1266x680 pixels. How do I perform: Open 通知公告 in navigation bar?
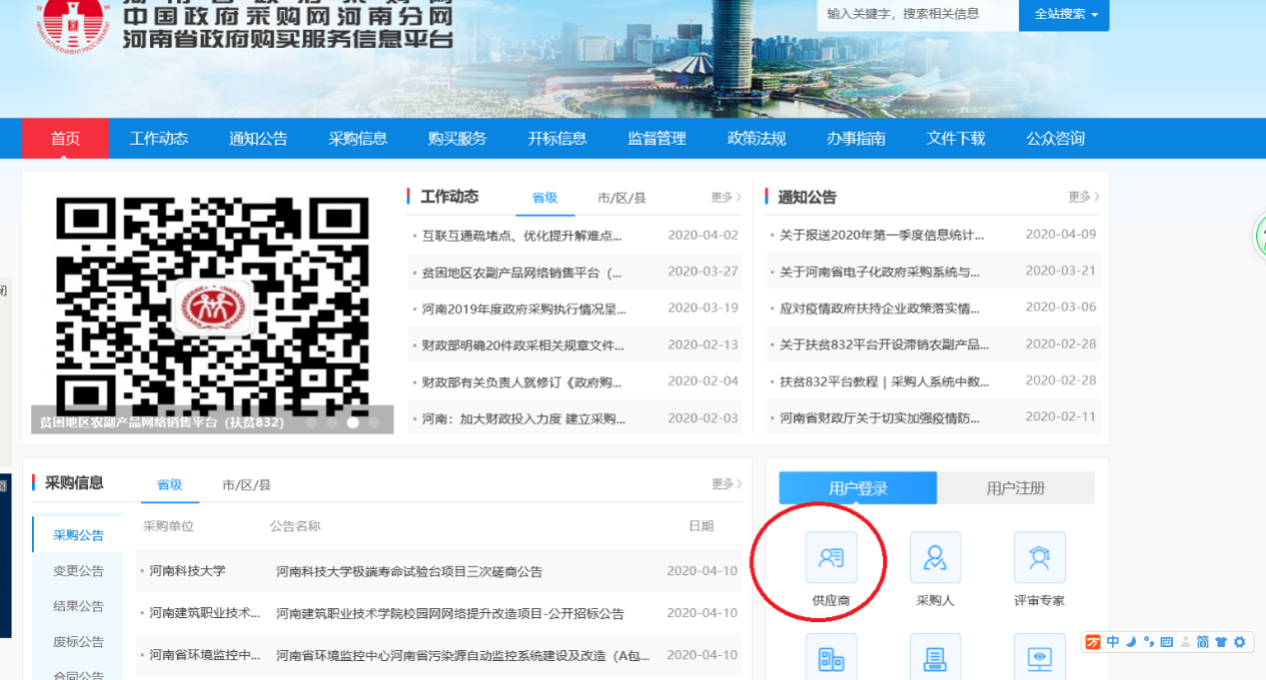point(258,139)
